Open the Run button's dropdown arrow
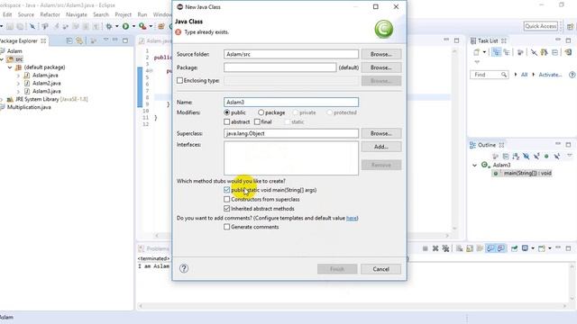The image size is (577, 324). click(133, 26)
